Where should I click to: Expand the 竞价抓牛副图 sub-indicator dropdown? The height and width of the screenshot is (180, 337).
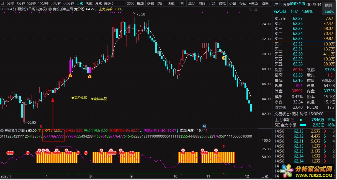pos(2,130)
